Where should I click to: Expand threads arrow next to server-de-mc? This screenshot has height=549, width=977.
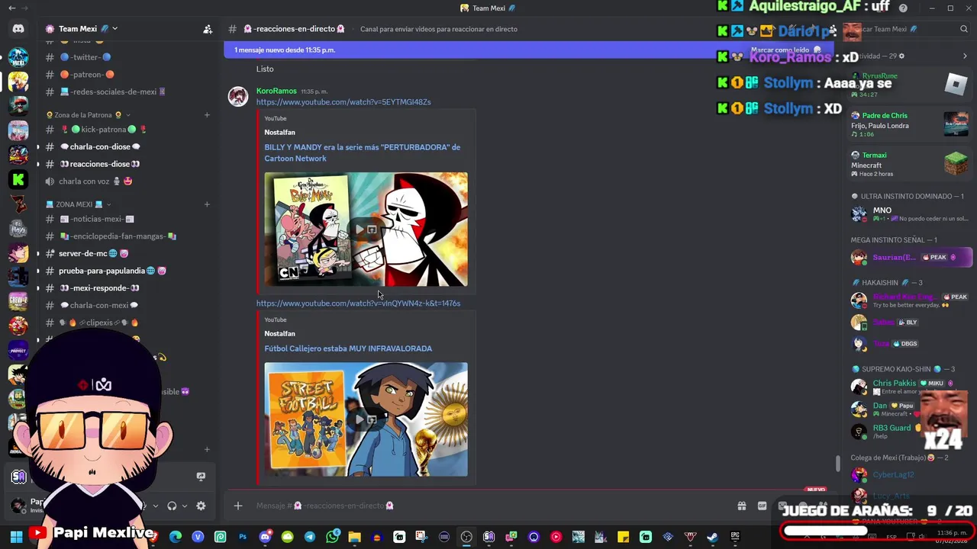click(38, 253)
